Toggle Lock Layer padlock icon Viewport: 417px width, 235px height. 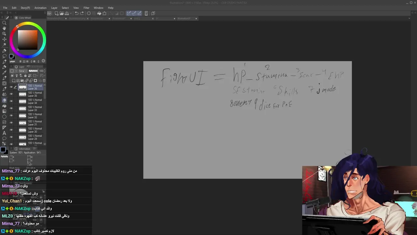25,76
